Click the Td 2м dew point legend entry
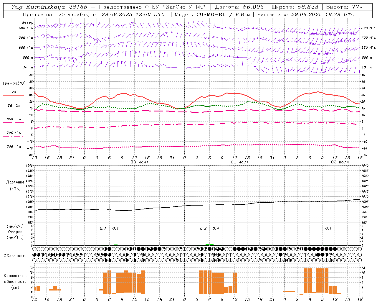This screenshot has width=377, height=302. [x=14, y=106]
